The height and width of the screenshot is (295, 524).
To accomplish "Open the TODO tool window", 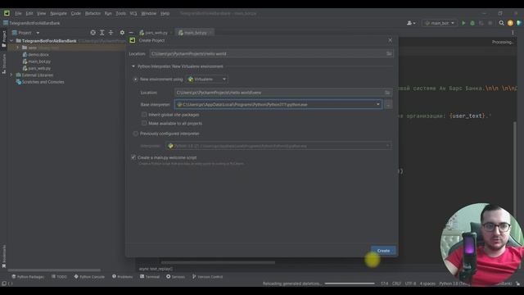I will point(59,277).
